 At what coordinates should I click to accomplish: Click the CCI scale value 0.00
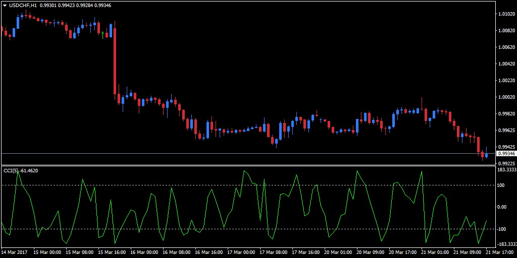502,207
